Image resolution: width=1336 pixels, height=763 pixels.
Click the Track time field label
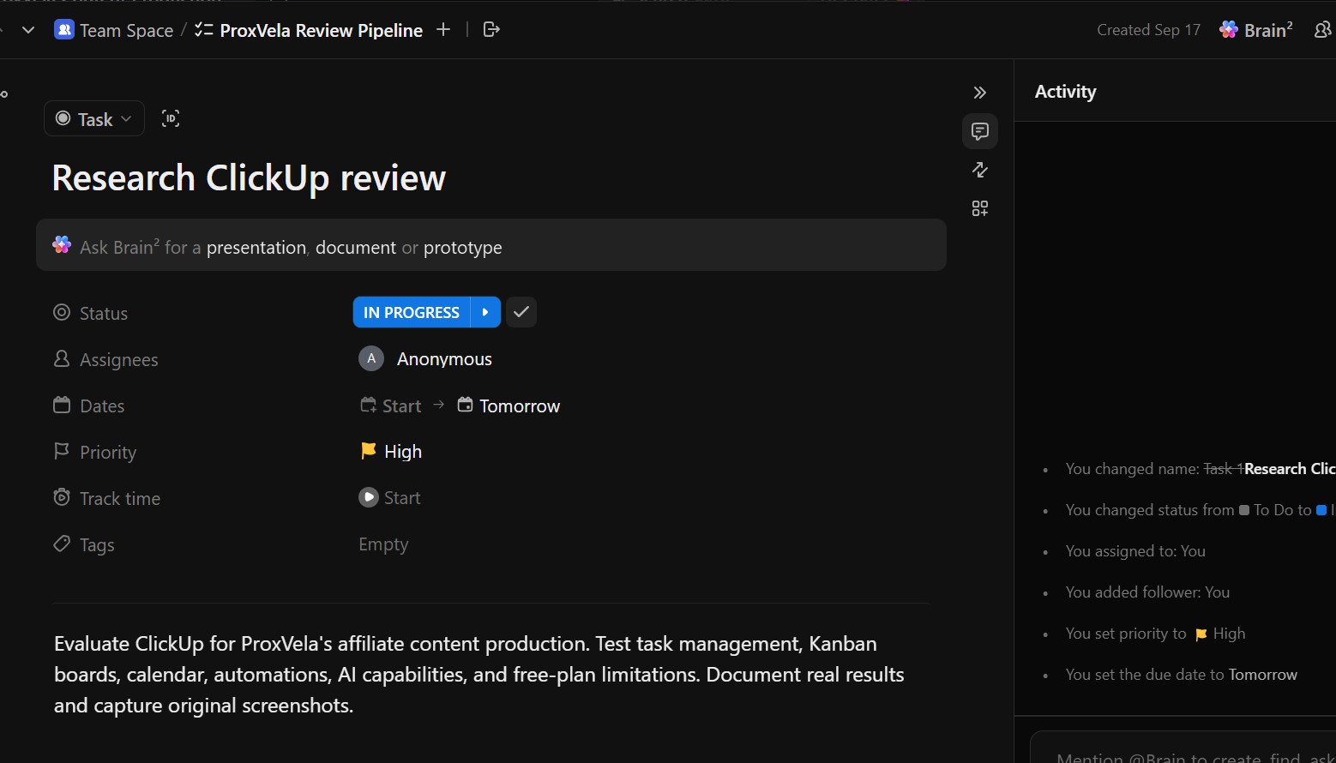coord(120,498)
